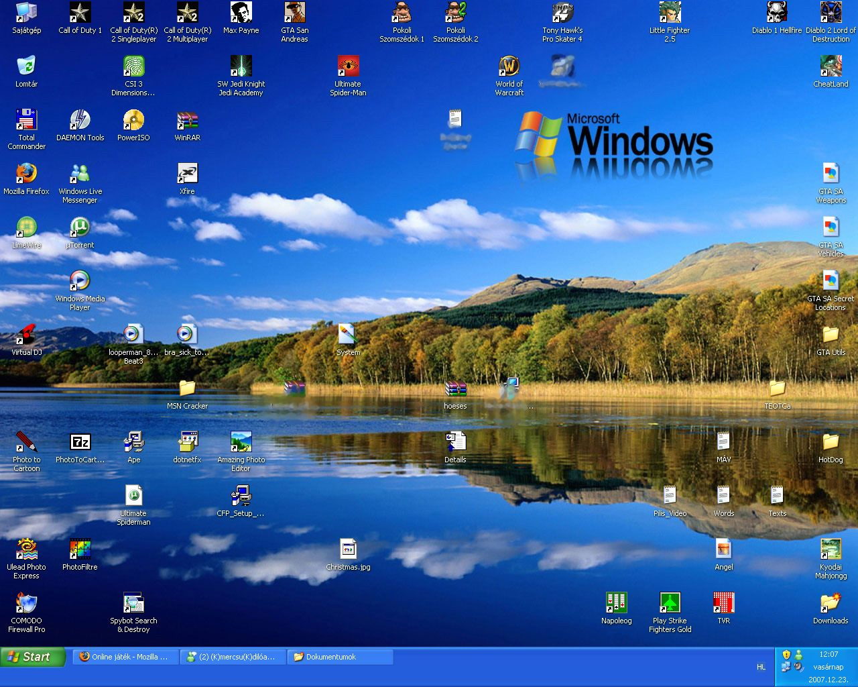This screenshot has height=687, width=858.
Task: Open the Downloads folder shortcut
Action: 831,609
